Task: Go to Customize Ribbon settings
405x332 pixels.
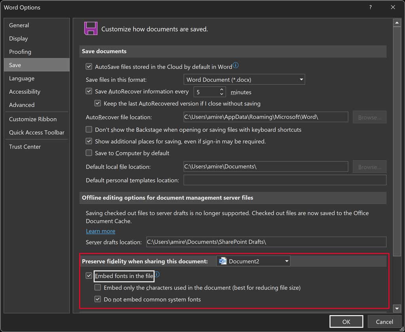Action: [x=37, y=119]
